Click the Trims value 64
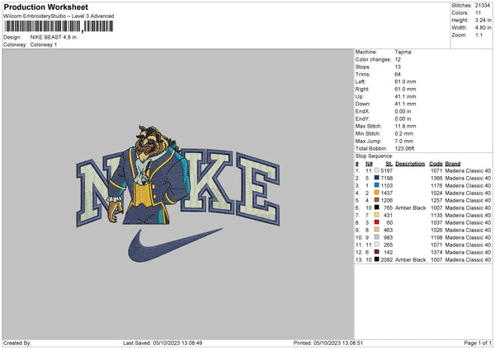The image size is (495, 349). pyautogui.click(x=398, y=74)
